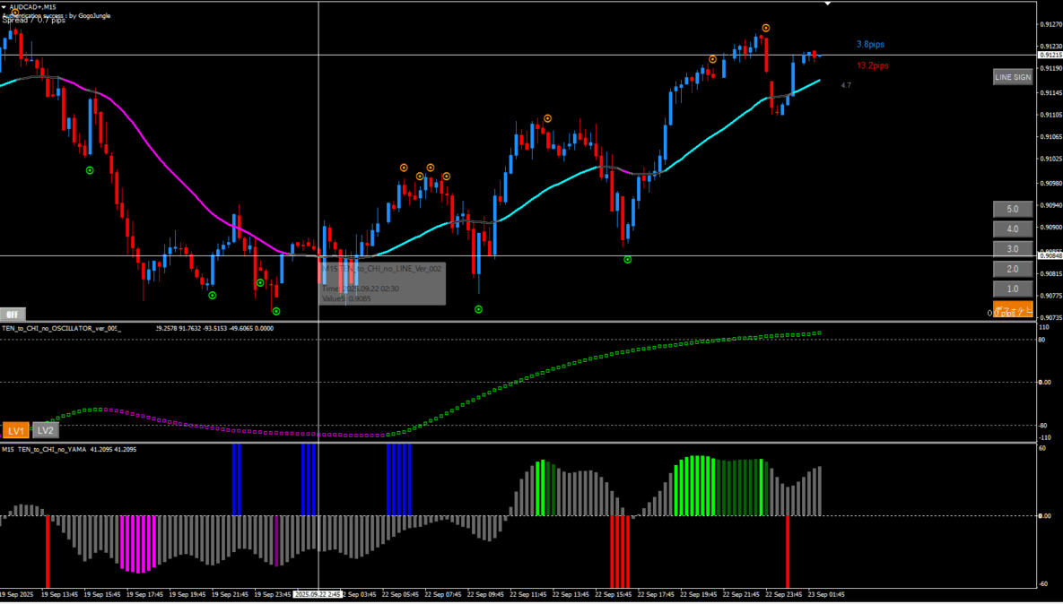The image size is (1063, 604).
Task: Toggle the OFF switch button
Action: [x=13, y=315]
